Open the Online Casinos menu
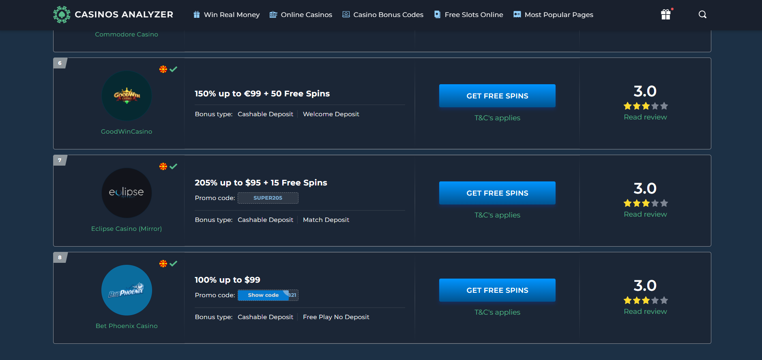 (301, 15)
